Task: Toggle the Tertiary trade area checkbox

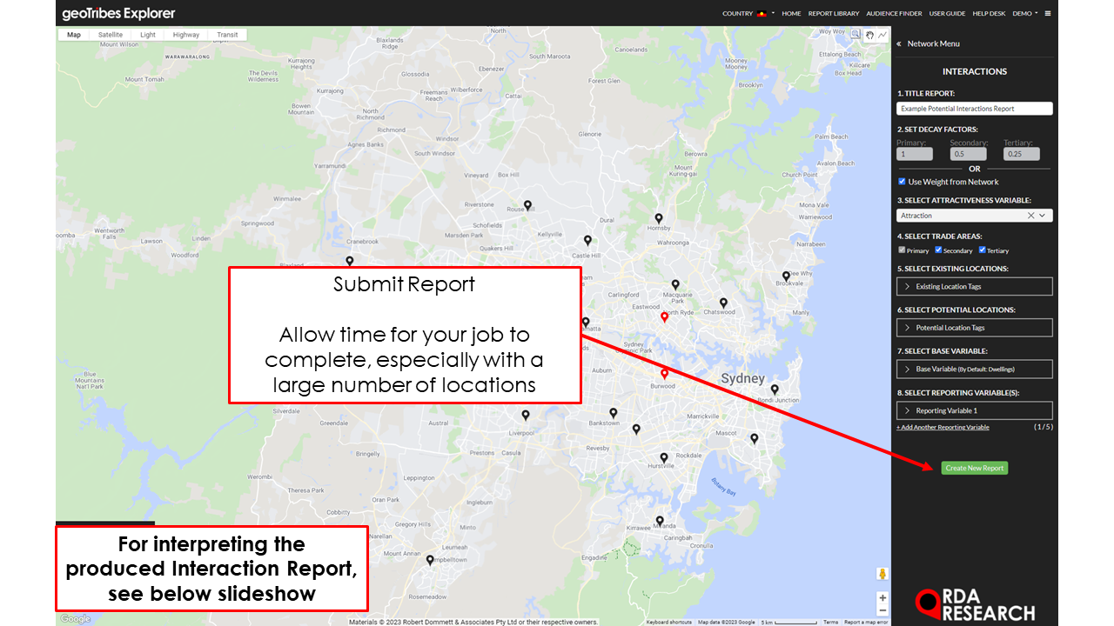Action: [982, 250]
